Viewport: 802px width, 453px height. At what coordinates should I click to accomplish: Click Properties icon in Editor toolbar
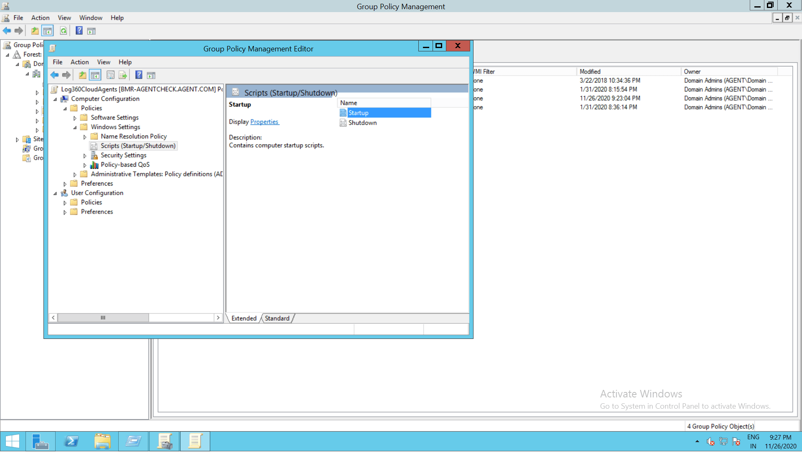point(111,75)
